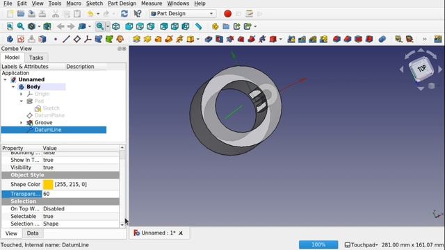Click the Mirrored feature icon

[291, 39]
